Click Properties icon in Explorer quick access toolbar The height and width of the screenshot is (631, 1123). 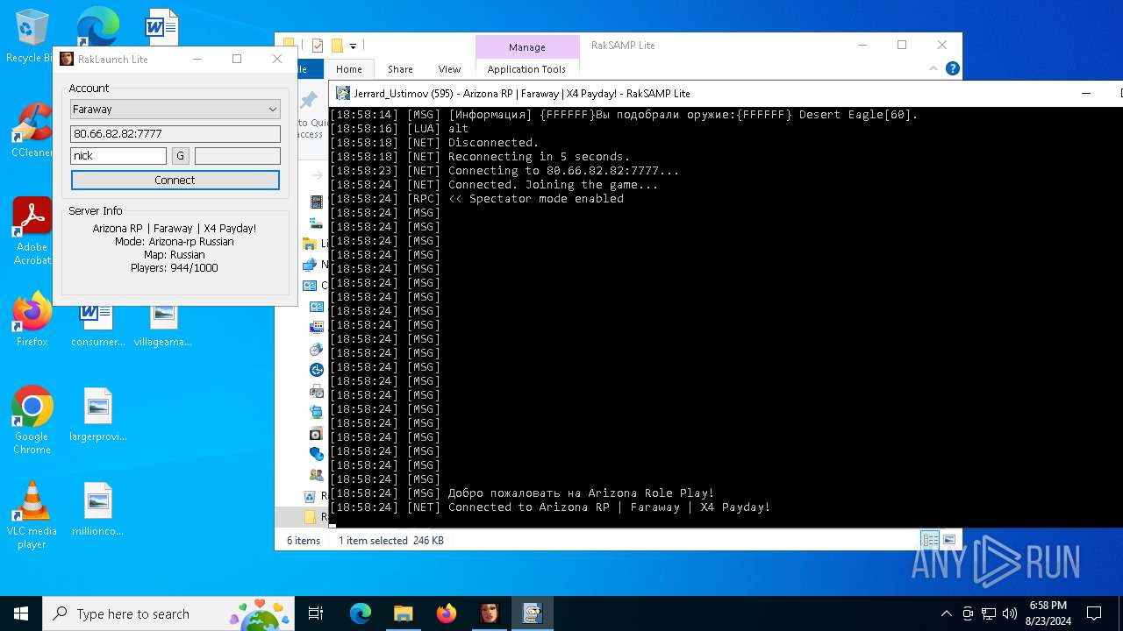coord(318,46)
